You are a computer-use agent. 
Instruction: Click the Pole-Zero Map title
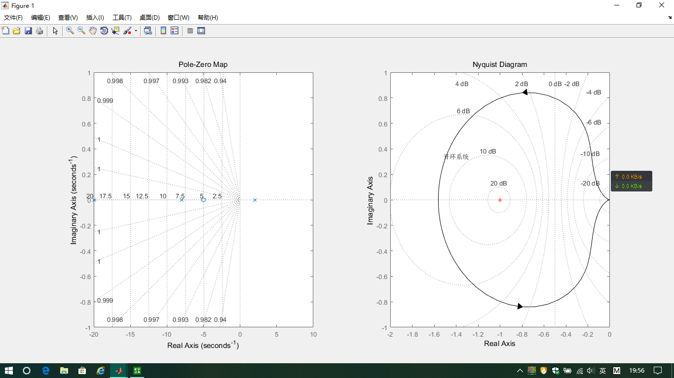click(x=203, y=64)
